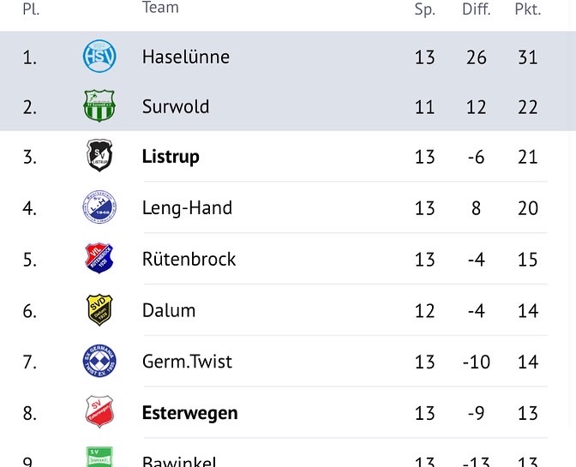Screen dimensions: 576x467
Task: Open the Germania Twist round blue logo
Action: 99,361
